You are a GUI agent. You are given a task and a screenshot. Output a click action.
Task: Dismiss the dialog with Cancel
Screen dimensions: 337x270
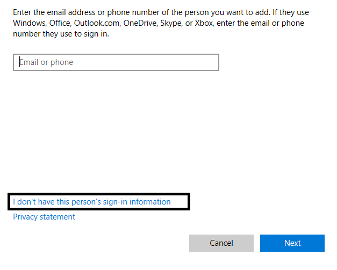221,243
